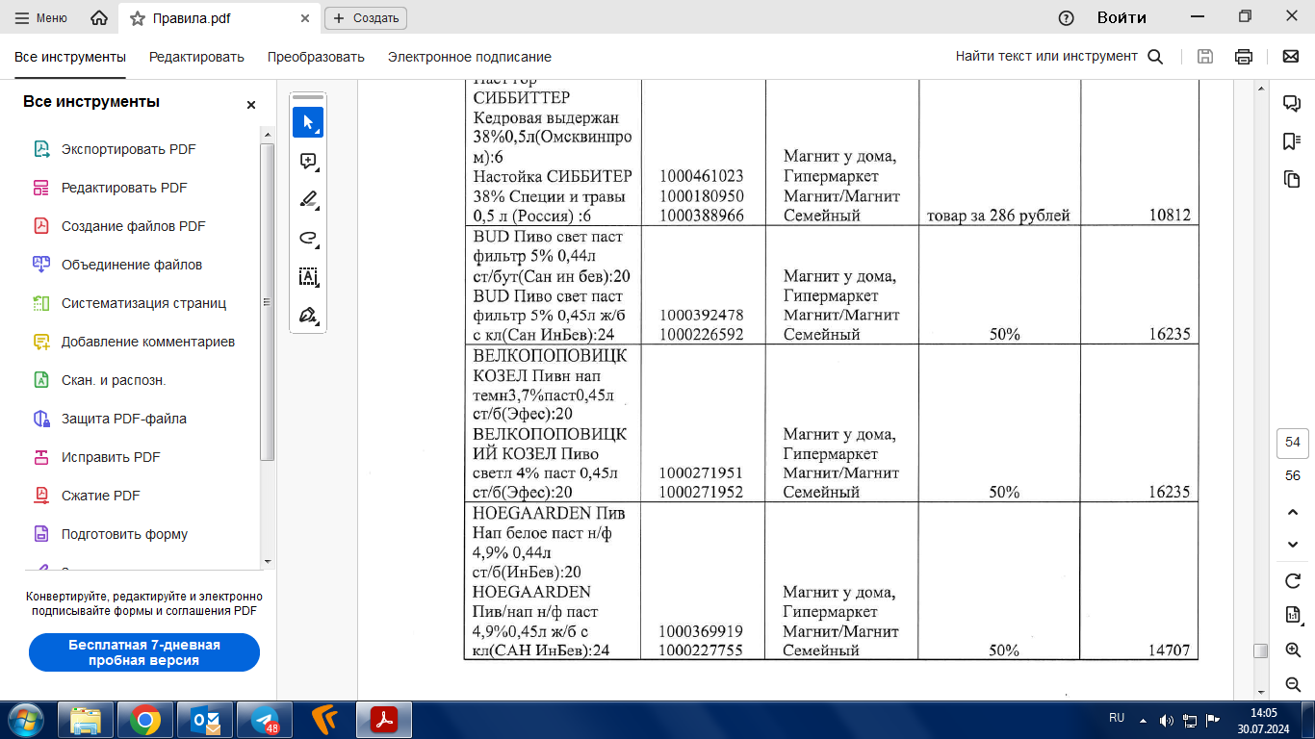Open the Windows Start menu
Screen dimensions: 1315x739
click(25, 720)
